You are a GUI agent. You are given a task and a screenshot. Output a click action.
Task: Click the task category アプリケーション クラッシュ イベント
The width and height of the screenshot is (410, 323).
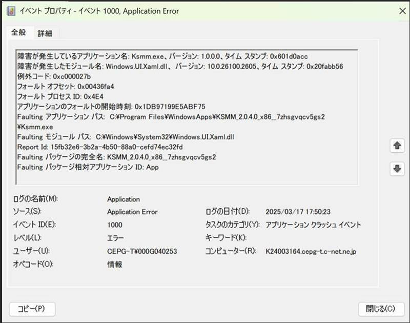313,225
